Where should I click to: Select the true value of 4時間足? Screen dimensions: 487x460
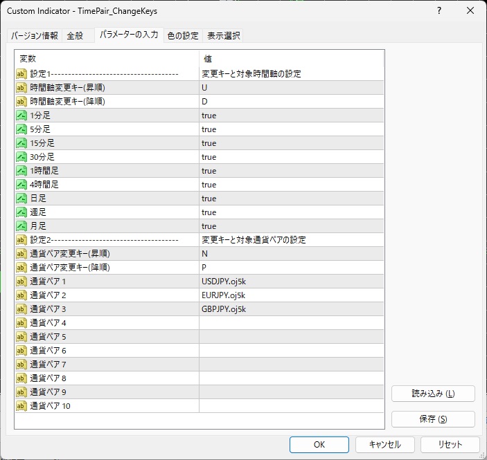tap(209, 185)
